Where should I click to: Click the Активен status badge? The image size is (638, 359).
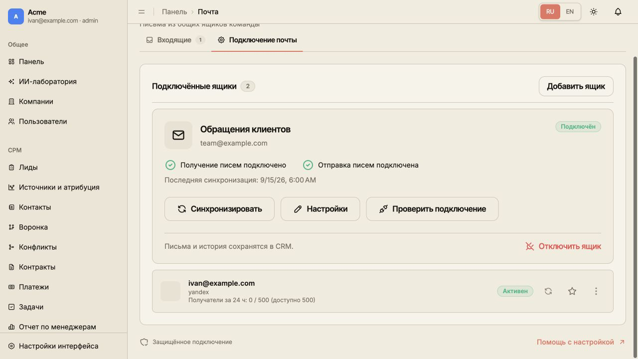[x=515, y=291]
